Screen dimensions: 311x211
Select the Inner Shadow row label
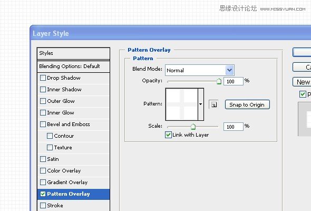pyautogui.click(x=64, y=90)
